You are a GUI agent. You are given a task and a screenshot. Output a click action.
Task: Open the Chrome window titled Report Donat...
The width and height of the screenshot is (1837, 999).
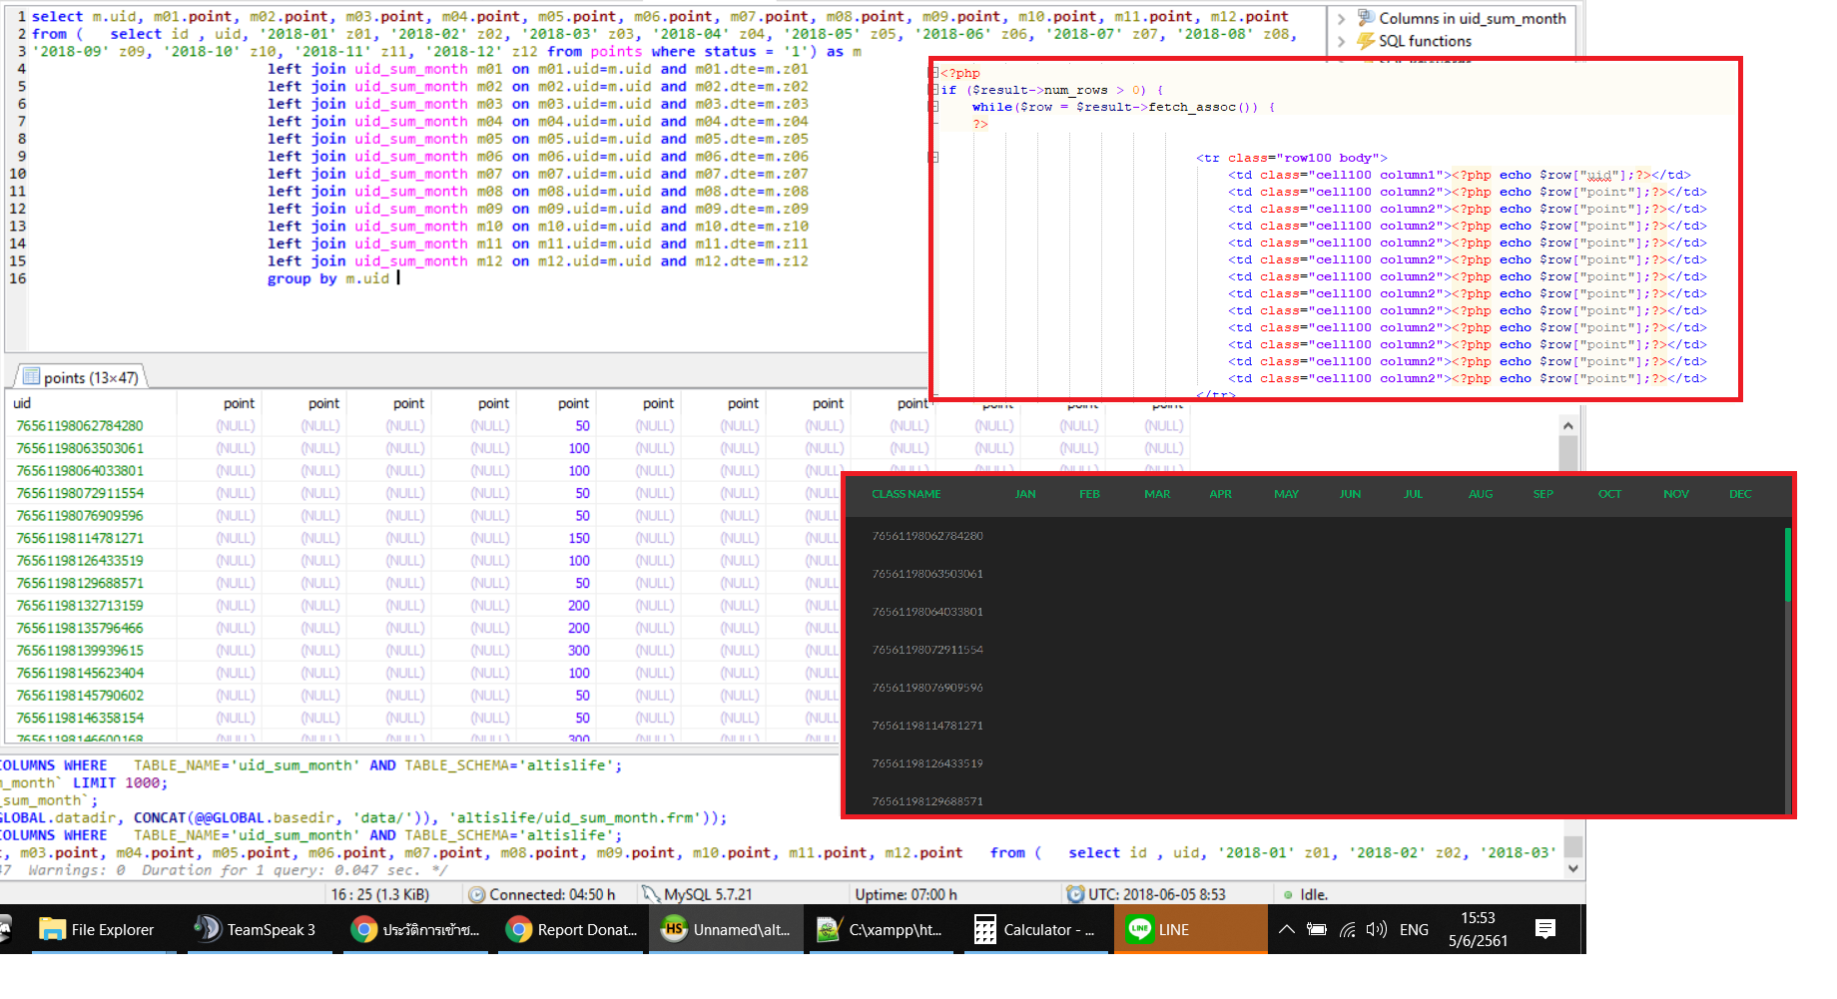[x=571, y=929]
